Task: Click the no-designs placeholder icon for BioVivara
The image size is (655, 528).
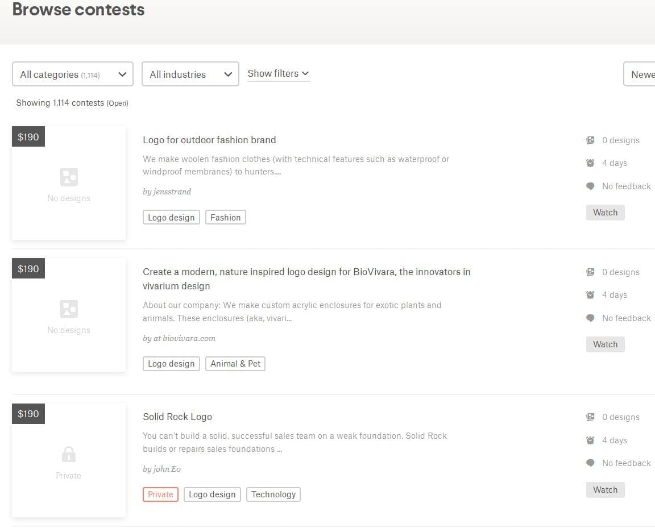Action: [x=69, y=309]
